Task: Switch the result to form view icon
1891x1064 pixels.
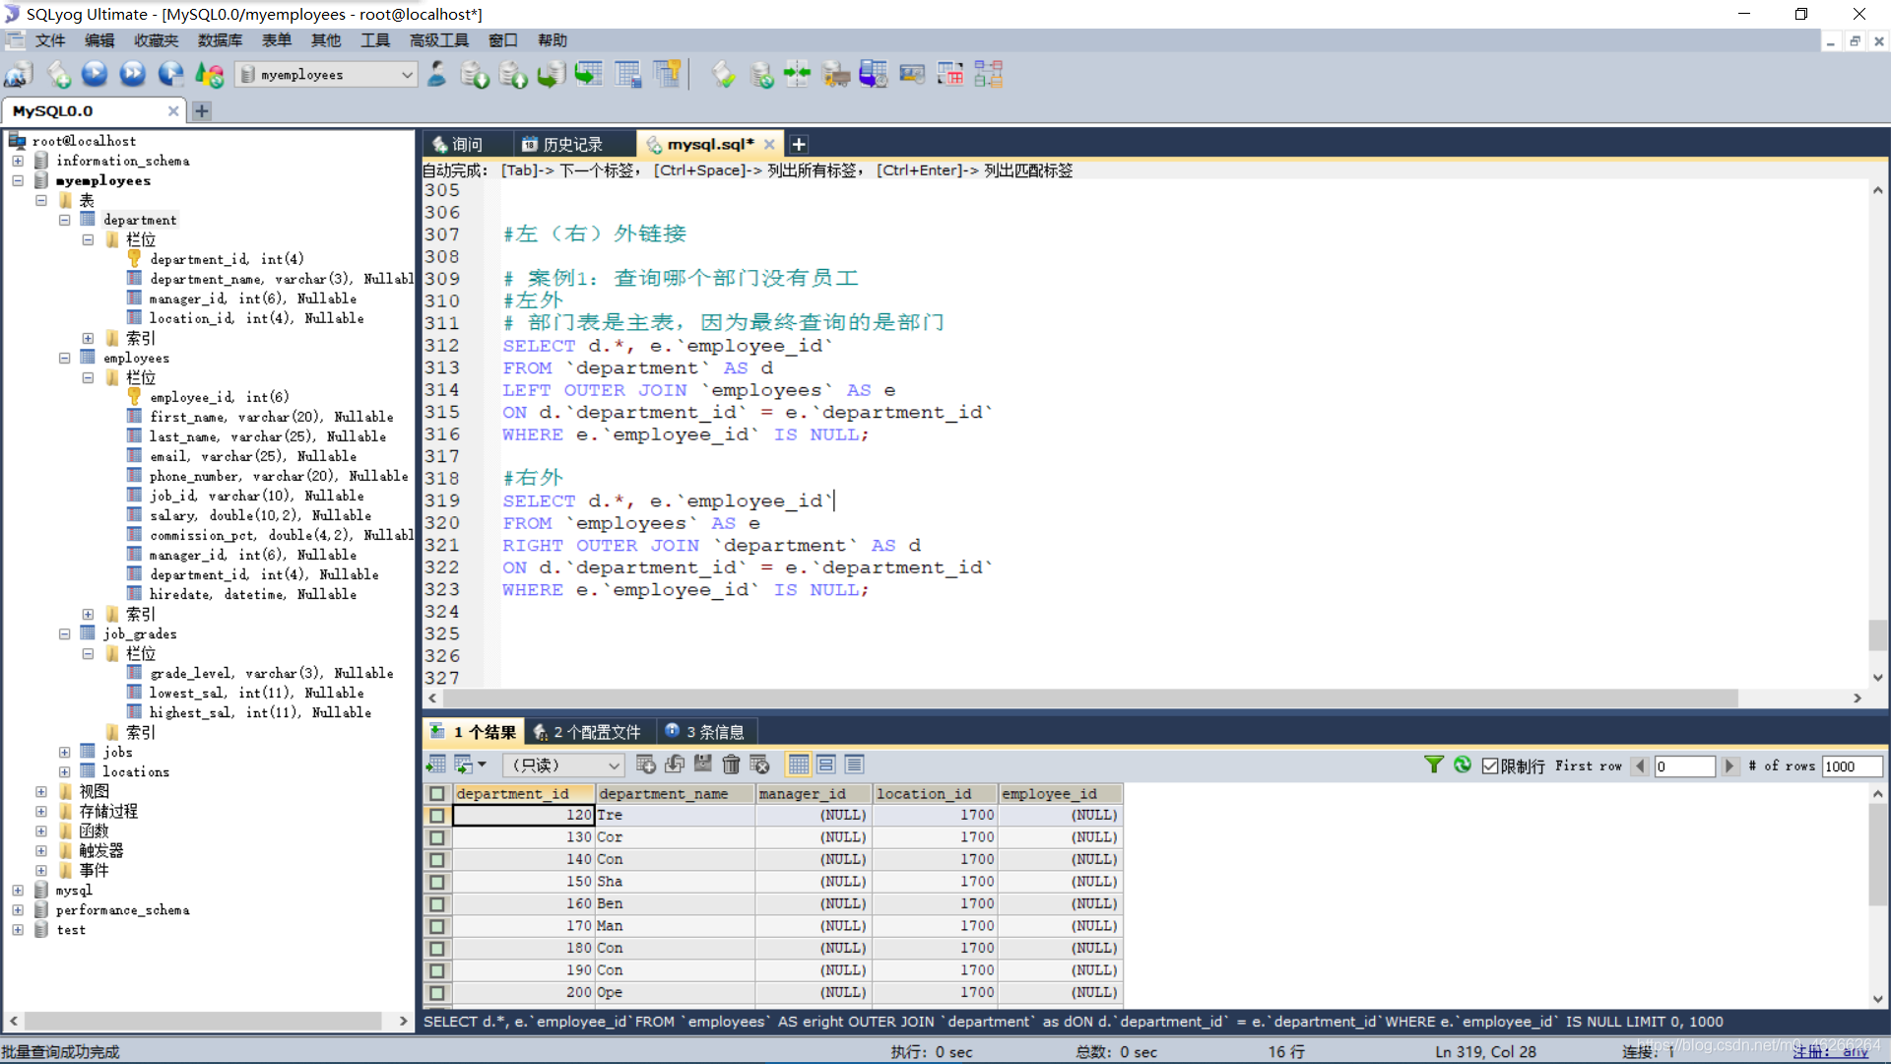Action: click(x=826, y=765)
